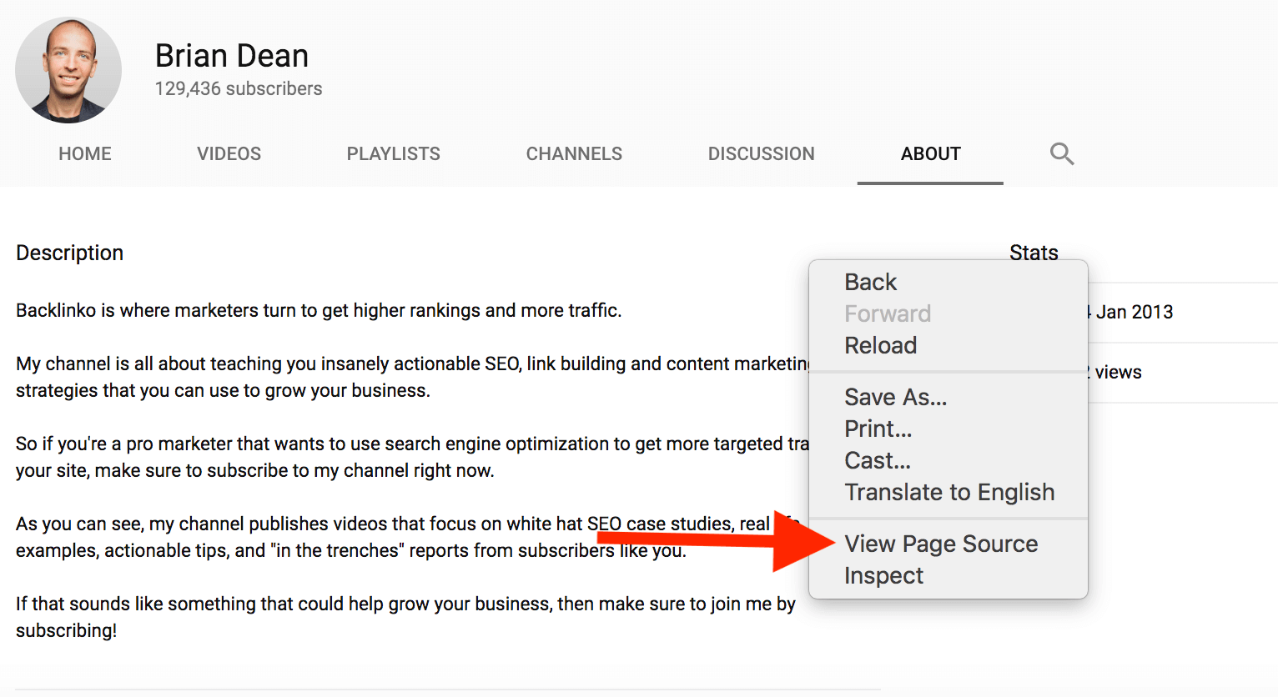Click the 'My channel is all about' paragraph
The width and height of the screenshot is (1278, 697).
(x=412, y=377)
